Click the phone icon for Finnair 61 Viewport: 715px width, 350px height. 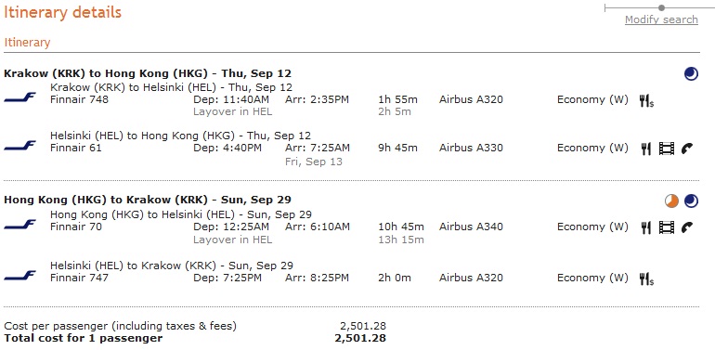pos(687,149)
